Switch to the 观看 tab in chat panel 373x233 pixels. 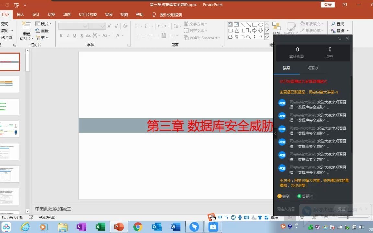pyautogui.click(x=312, y=68)
